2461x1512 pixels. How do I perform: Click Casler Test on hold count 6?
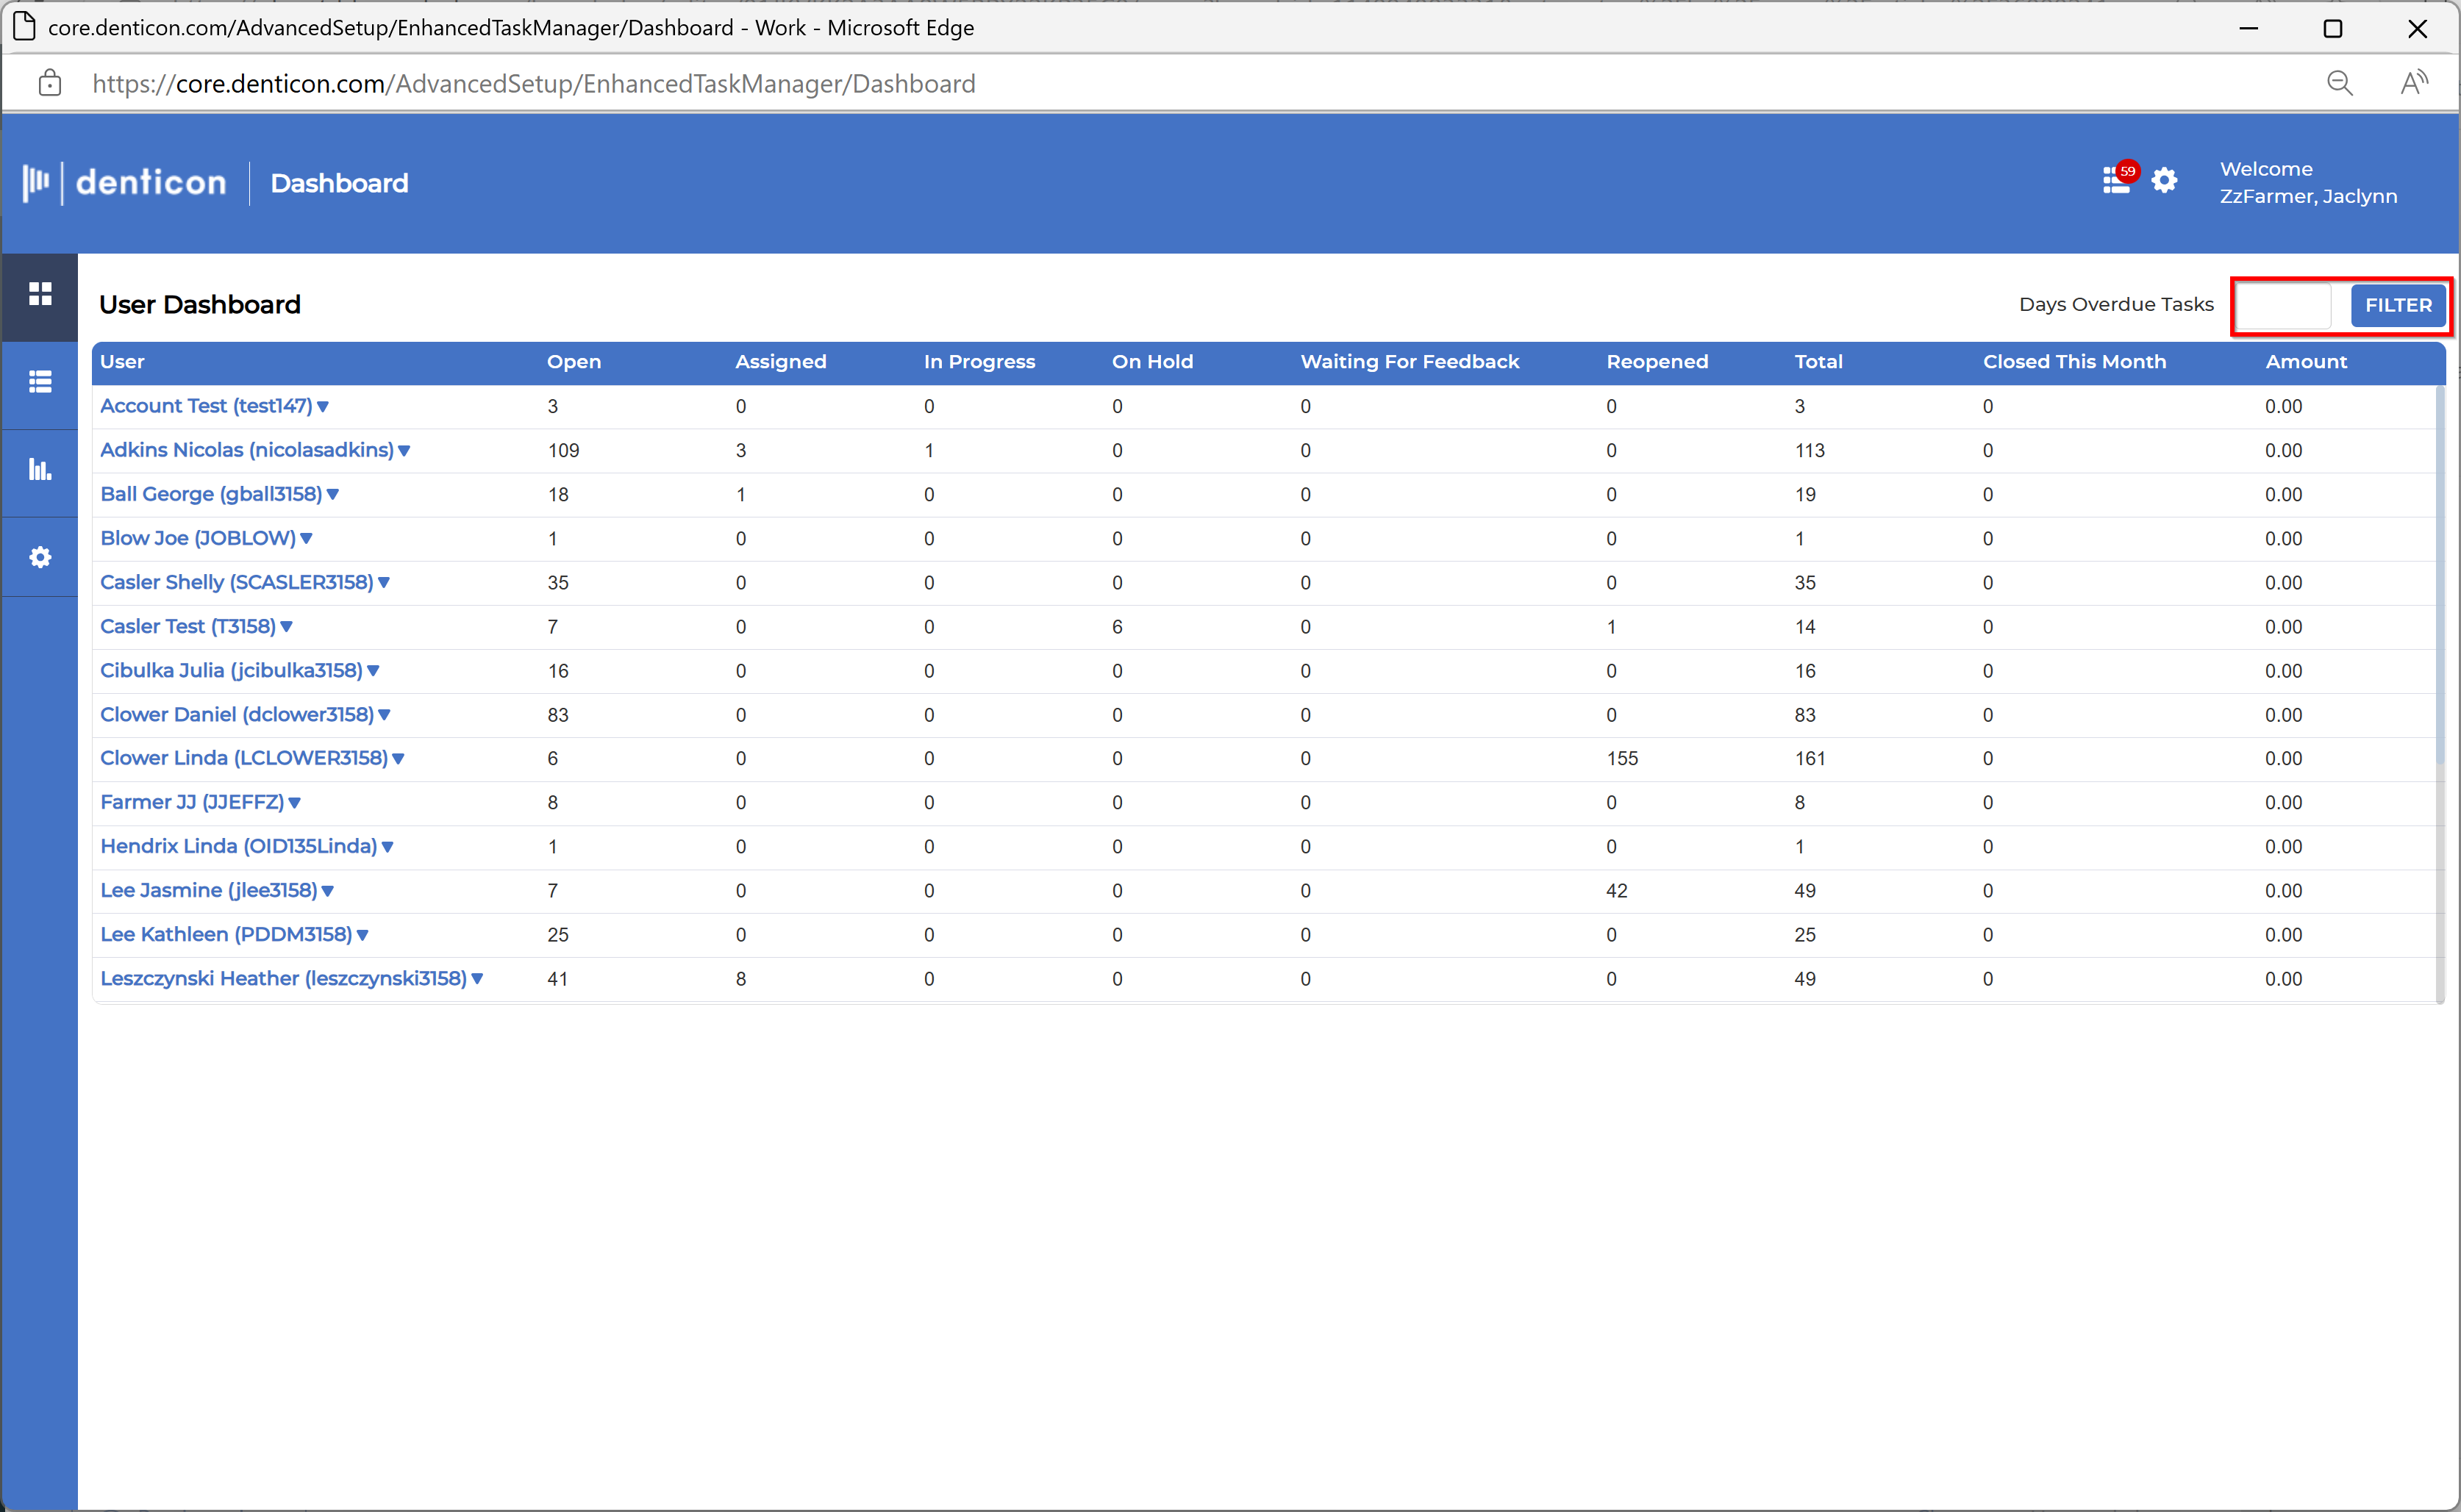(1117, 627)
